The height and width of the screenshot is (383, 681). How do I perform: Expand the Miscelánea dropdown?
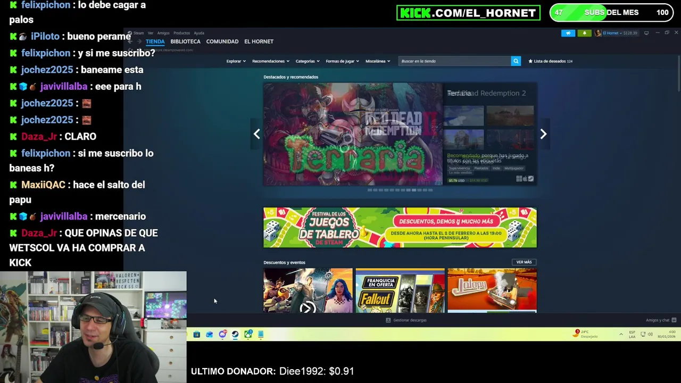tap(378, 61)
